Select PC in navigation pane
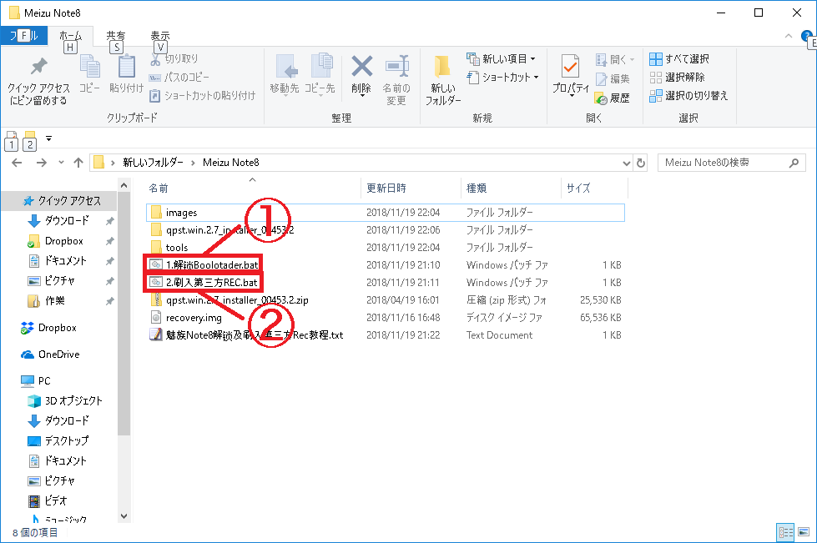The height and width of the screenshot is (543, 817). point(35,381)
